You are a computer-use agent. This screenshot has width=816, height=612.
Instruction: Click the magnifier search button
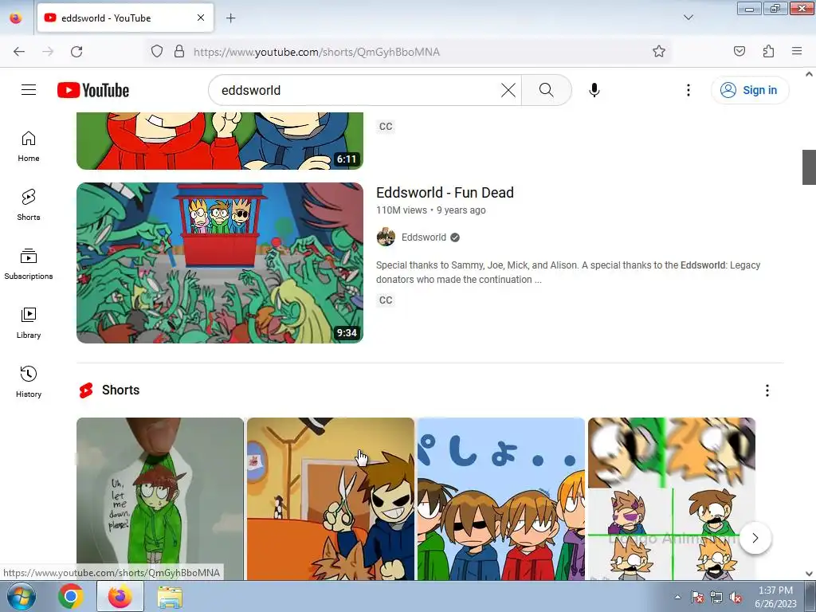[546, 90]
